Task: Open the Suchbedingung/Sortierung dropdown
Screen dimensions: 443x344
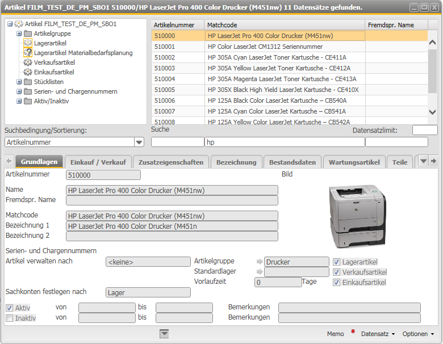Action: [x=139, y=142]
